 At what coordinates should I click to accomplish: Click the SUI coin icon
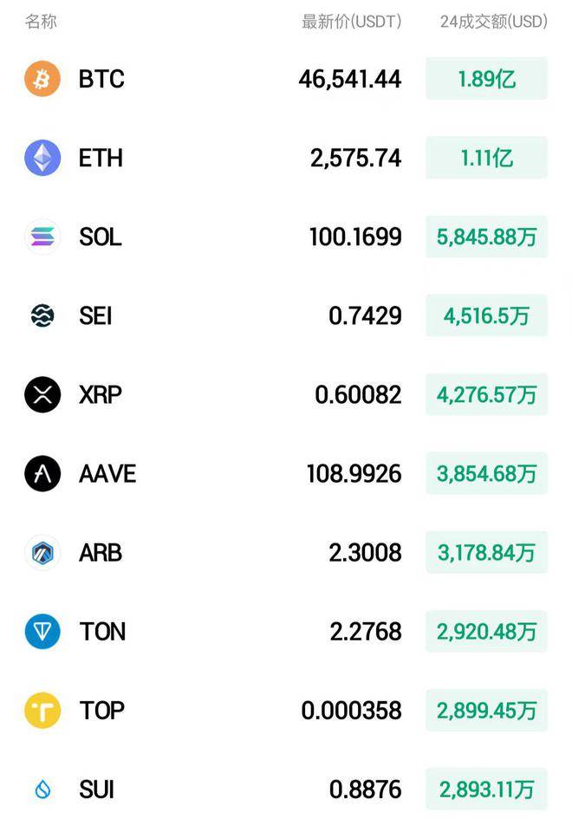click(x=42, y=789)
